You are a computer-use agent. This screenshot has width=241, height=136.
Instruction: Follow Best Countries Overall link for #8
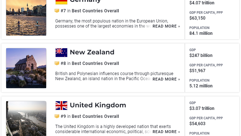(95, 63)
